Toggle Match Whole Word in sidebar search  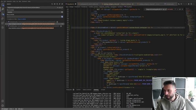(x=60, y=7)
